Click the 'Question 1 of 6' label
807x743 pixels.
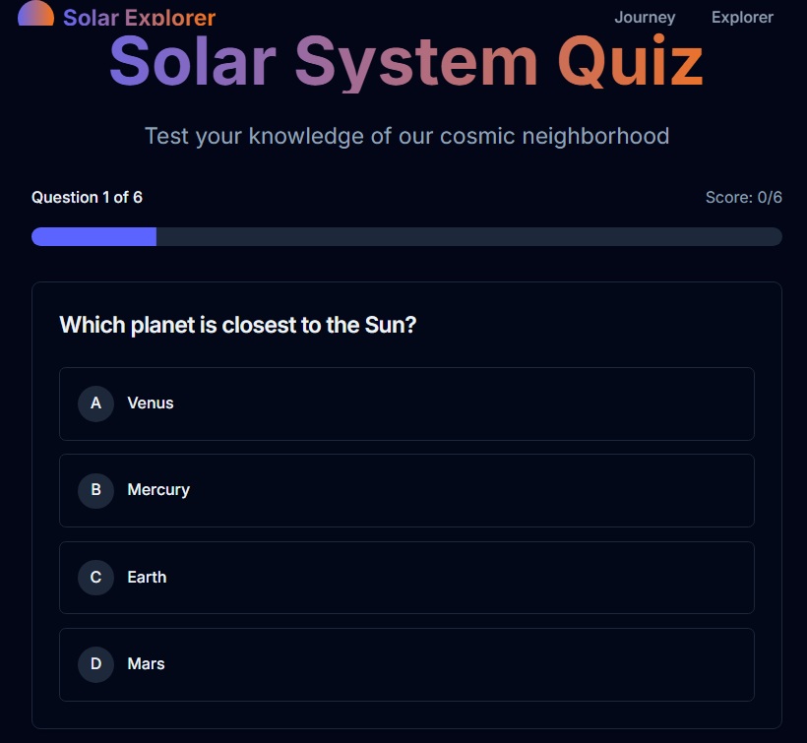tap(87, 197)
